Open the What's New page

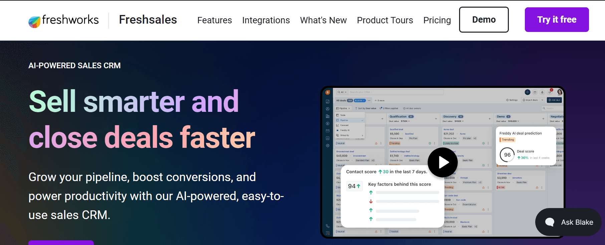pyautogui.click(x=323, y=20)
